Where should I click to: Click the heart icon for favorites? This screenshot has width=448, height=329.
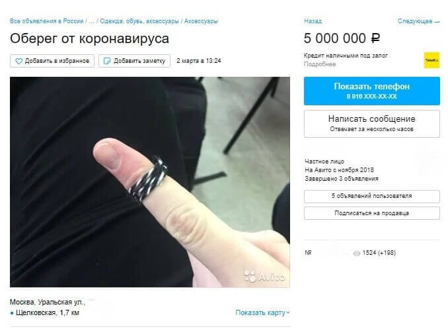coord(19,61)
